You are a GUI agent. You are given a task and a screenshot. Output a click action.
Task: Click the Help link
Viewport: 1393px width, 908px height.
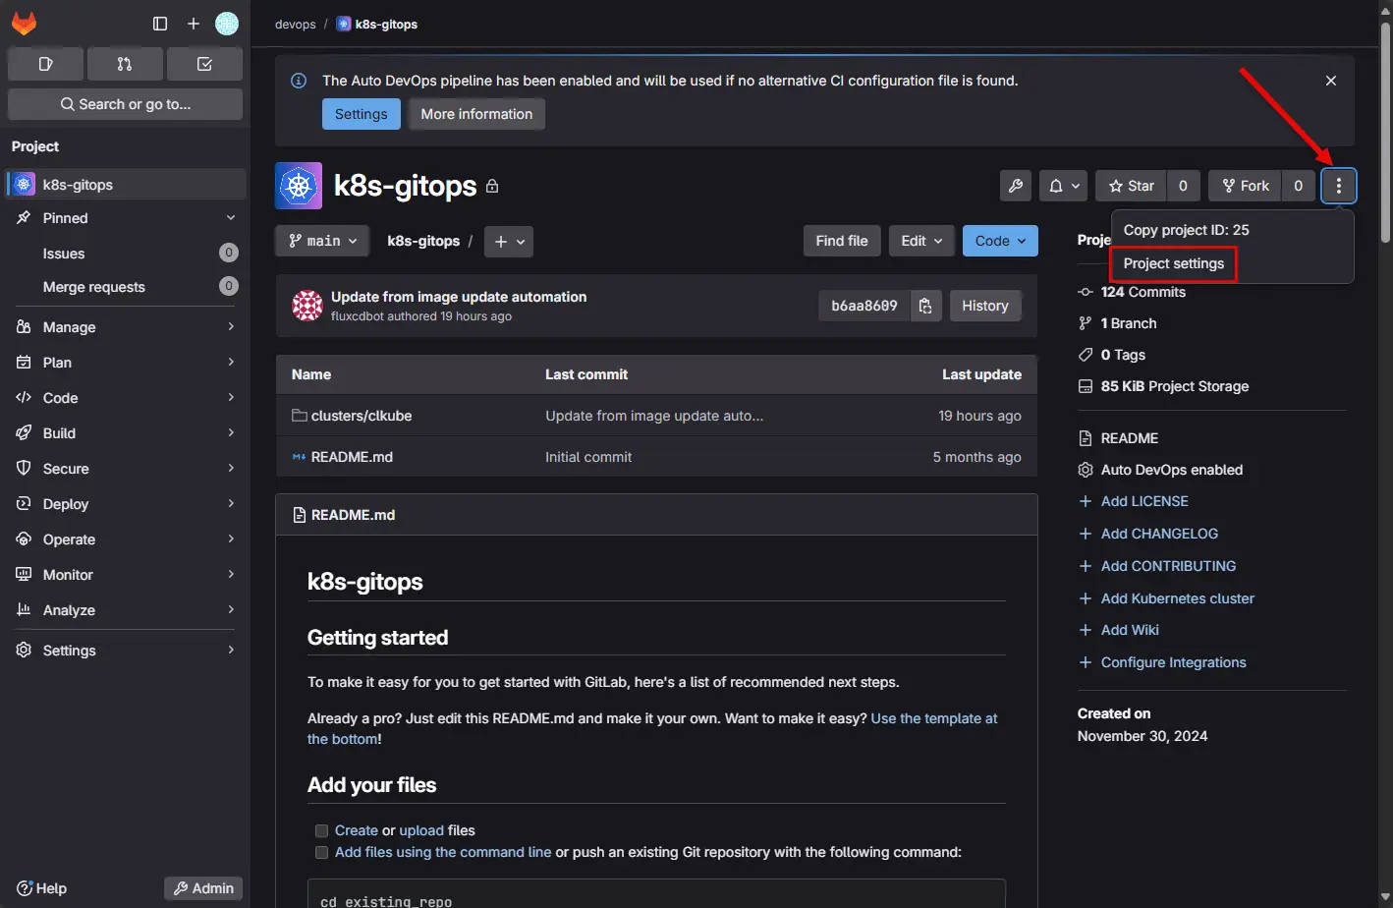point(41,888)
